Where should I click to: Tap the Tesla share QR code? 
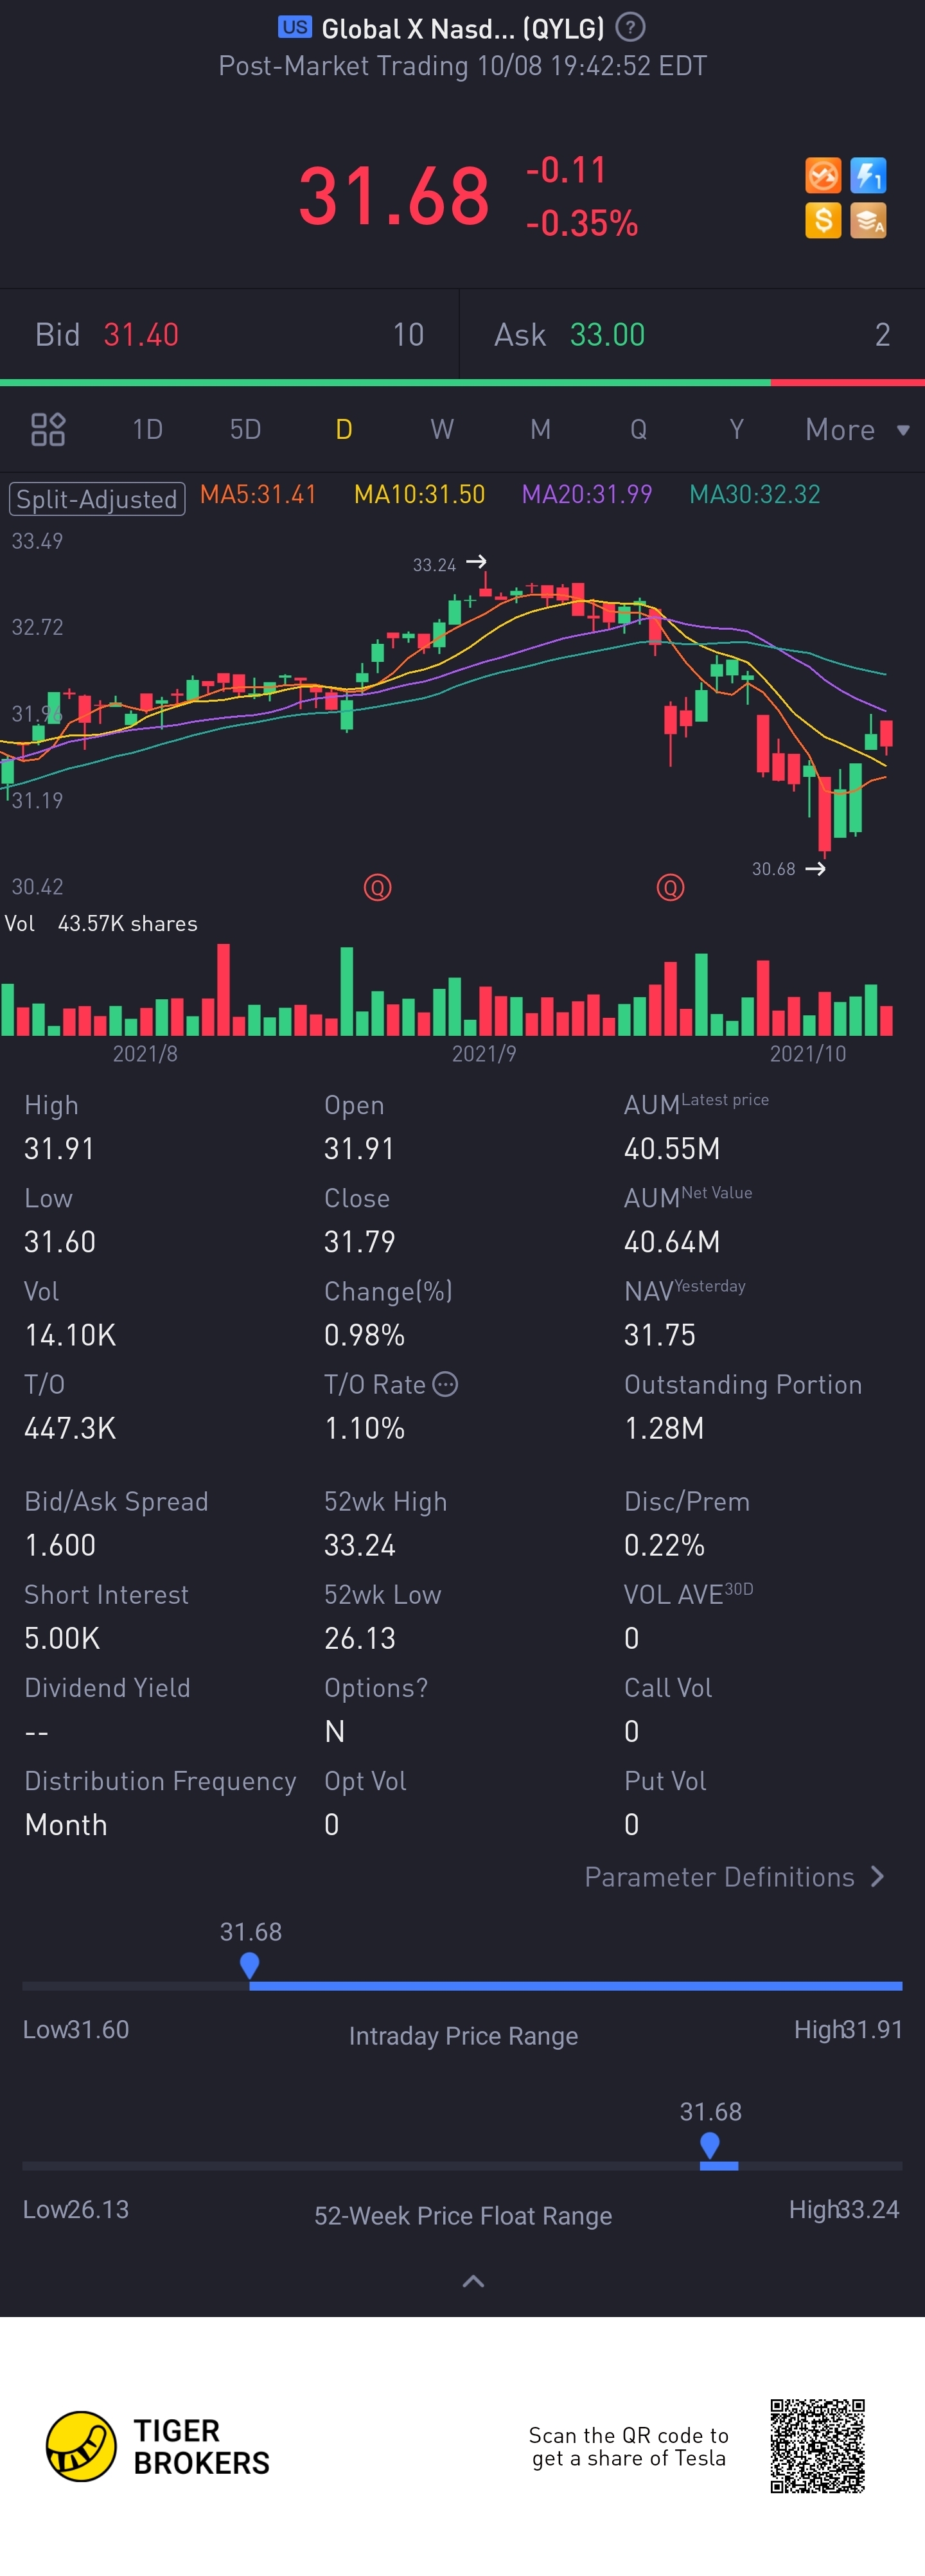pyautogui.click(x=817, y=2446)
